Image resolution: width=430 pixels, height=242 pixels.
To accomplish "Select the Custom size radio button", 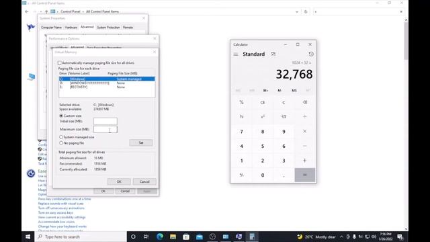I will click(x=61, y=116).
